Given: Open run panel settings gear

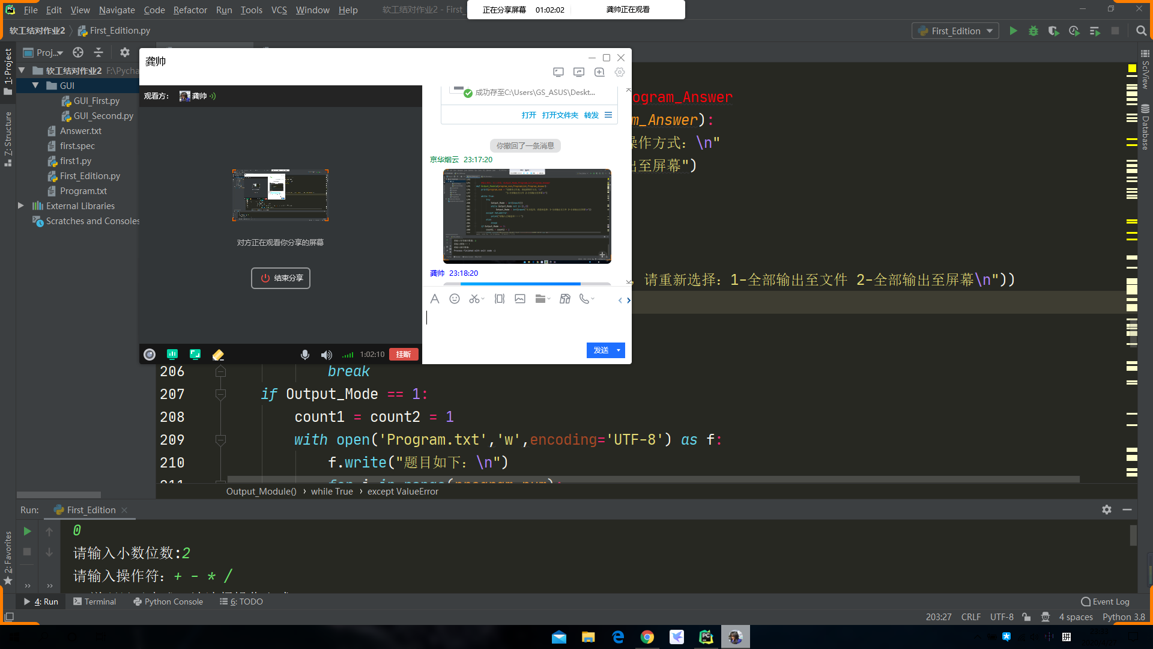Looking at the screenshot, I should 1106,510.
